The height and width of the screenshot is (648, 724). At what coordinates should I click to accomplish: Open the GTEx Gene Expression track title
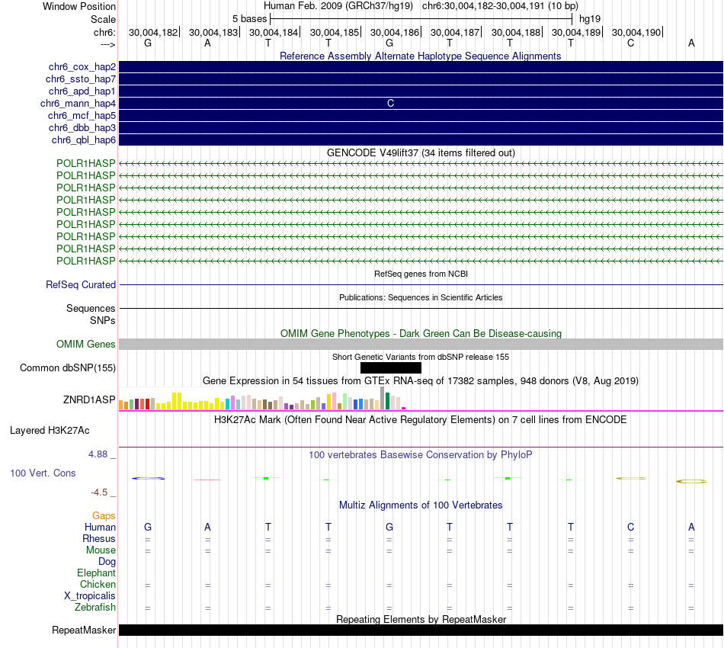coord(421,381)
